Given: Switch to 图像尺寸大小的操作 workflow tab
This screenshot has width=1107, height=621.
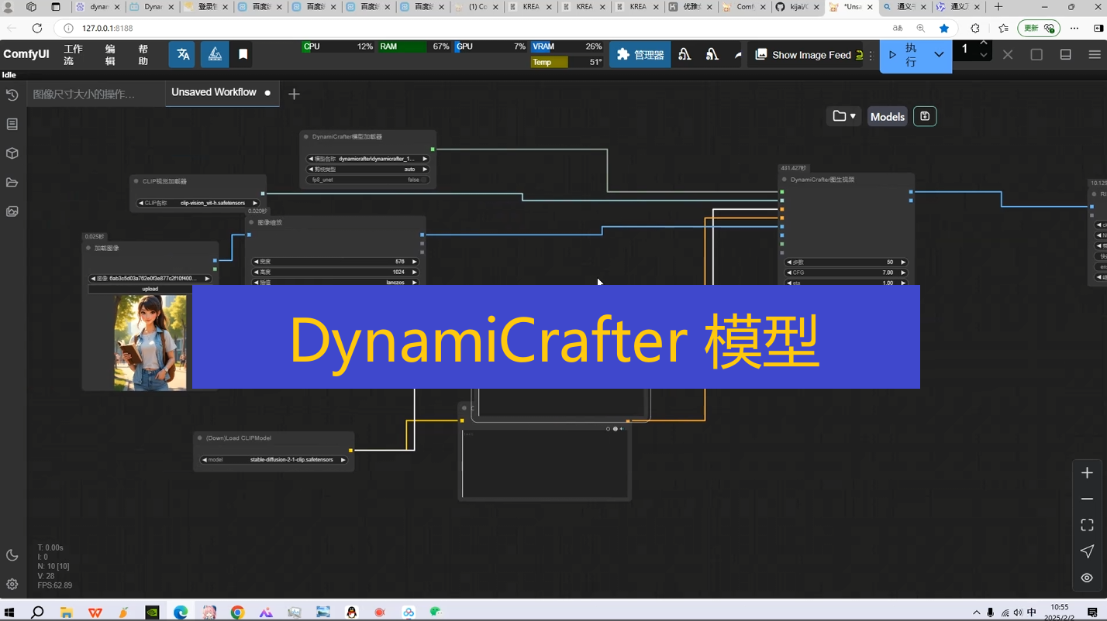Looking at the screenshot, I should 84,94.
